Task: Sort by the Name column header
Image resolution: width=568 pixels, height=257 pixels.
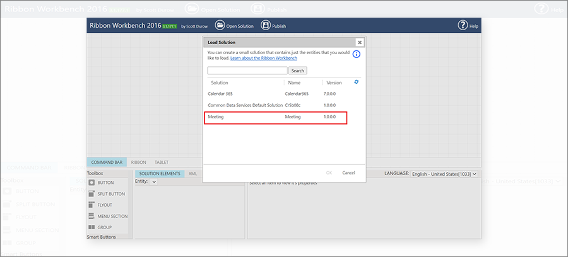Action: click(x=294, y=83)
